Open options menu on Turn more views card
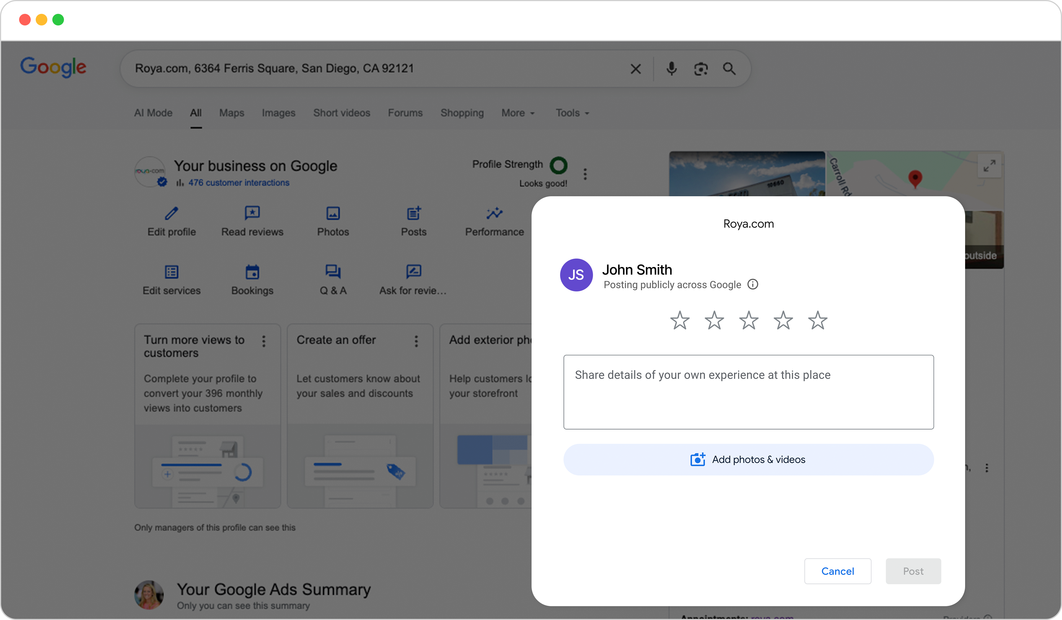The height and width of the screenshot is (620, 1062). point(264,341)
